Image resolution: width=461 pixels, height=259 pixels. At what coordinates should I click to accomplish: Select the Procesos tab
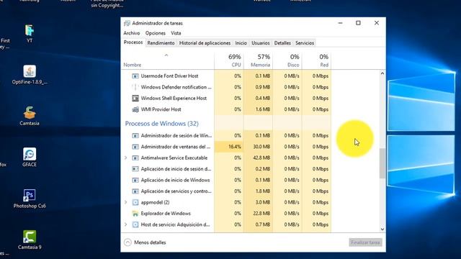pos(133,42)
